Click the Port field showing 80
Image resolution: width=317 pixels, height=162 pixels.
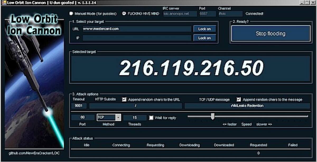click(83, 117)
